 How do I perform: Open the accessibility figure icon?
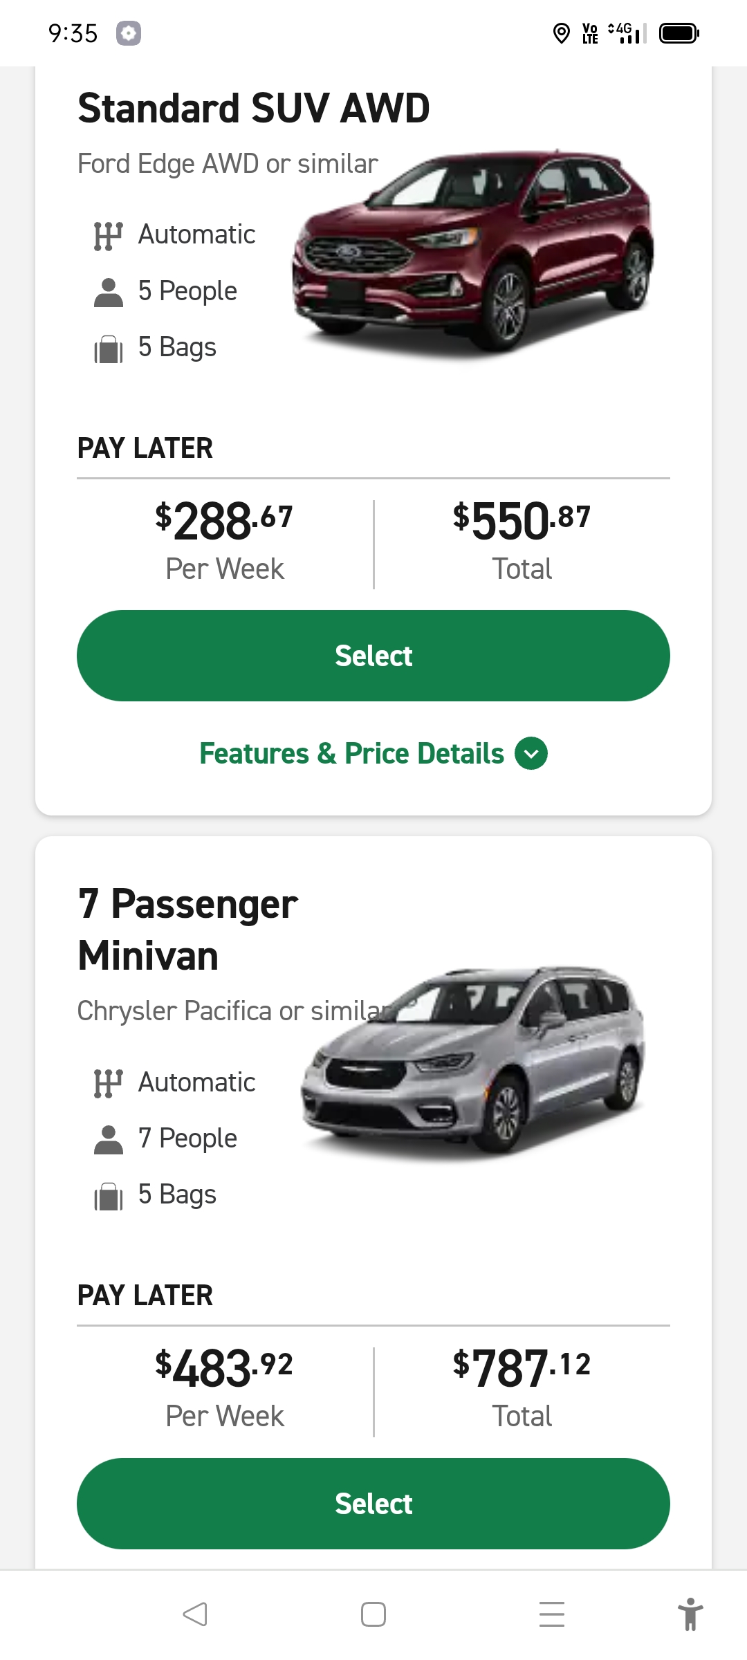690,1614
